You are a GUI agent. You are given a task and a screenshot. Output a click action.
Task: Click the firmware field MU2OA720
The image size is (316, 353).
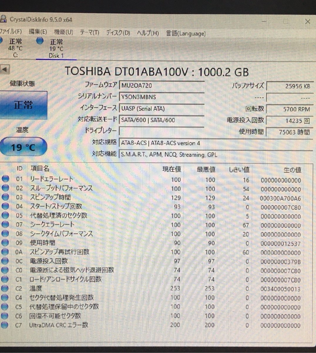click(162, 85)
